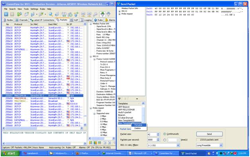Start capture with the blue play icon
The image size is (250, 157).
[6, 14]
